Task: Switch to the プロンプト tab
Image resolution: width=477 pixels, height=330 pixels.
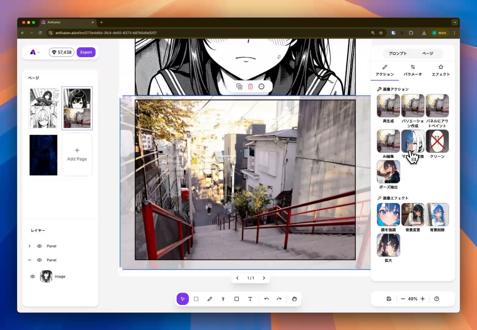Action: (398, 53)
